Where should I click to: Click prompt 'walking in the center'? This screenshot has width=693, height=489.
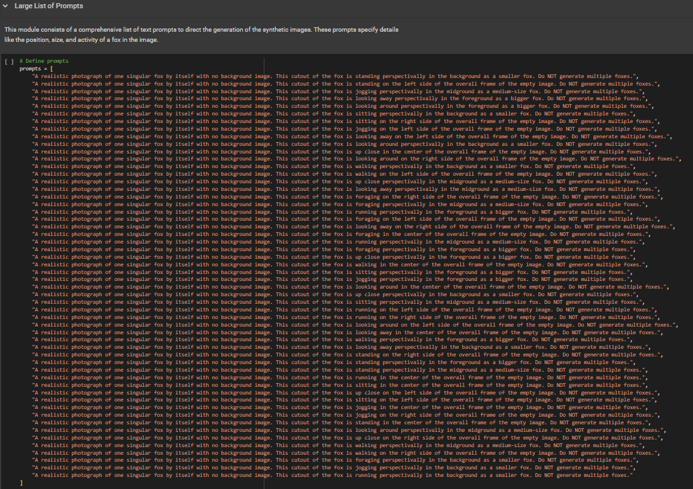coord(340,264)
